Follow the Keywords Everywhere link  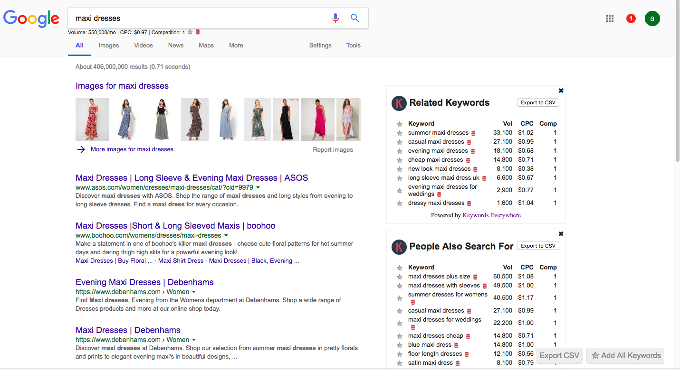[x=492, y=215]
